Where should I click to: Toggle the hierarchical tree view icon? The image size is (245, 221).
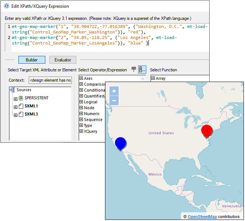[142, 69]
